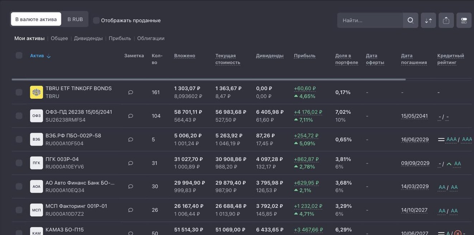
Task: Open Мои активы tab
Action: click(29, 38)
